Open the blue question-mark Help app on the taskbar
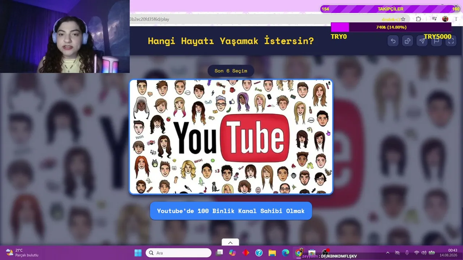 pyautogui.click(x=259, y=253)
